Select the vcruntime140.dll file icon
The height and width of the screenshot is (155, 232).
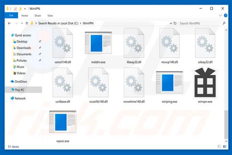(134, 82)
